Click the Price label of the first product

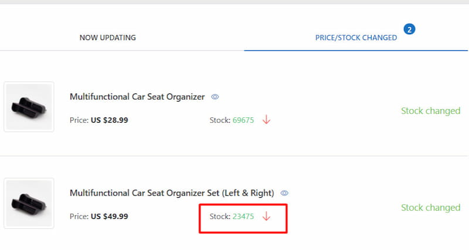point(79,120)
